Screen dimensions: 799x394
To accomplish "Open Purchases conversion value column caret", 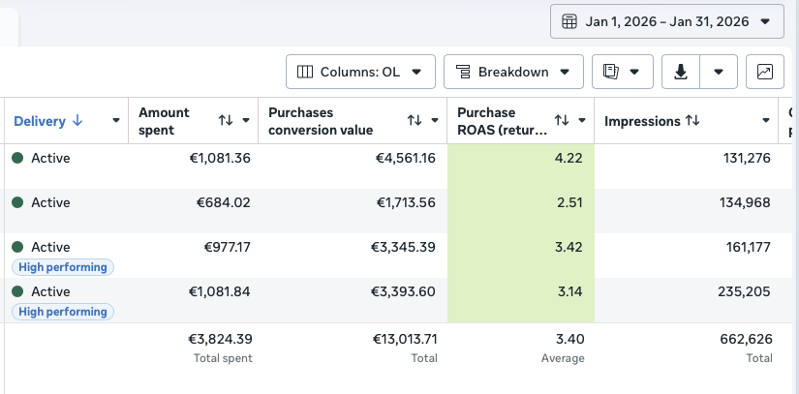I will [x=435, y=121].
